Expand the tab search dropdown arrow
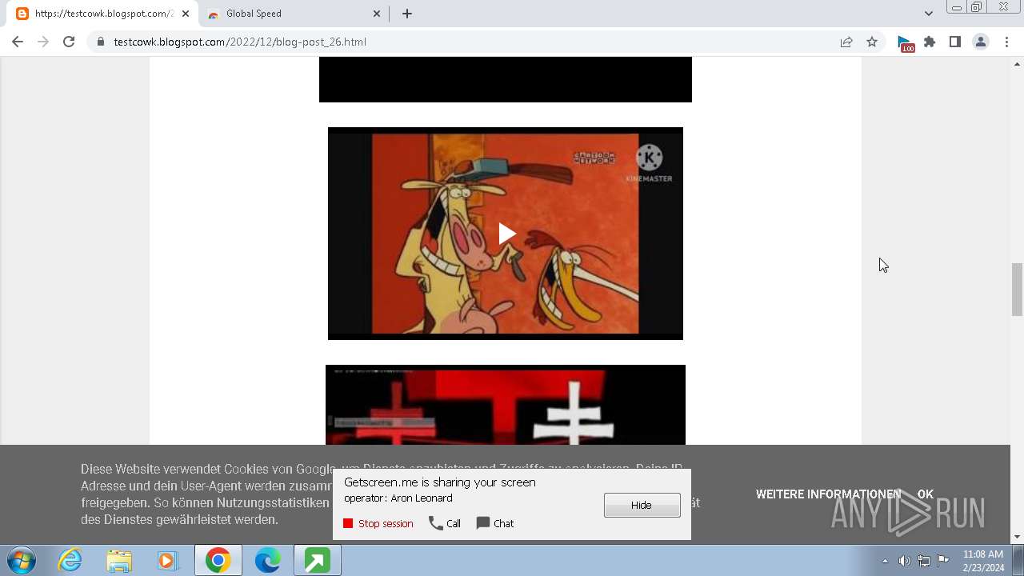 click(929, 14)
